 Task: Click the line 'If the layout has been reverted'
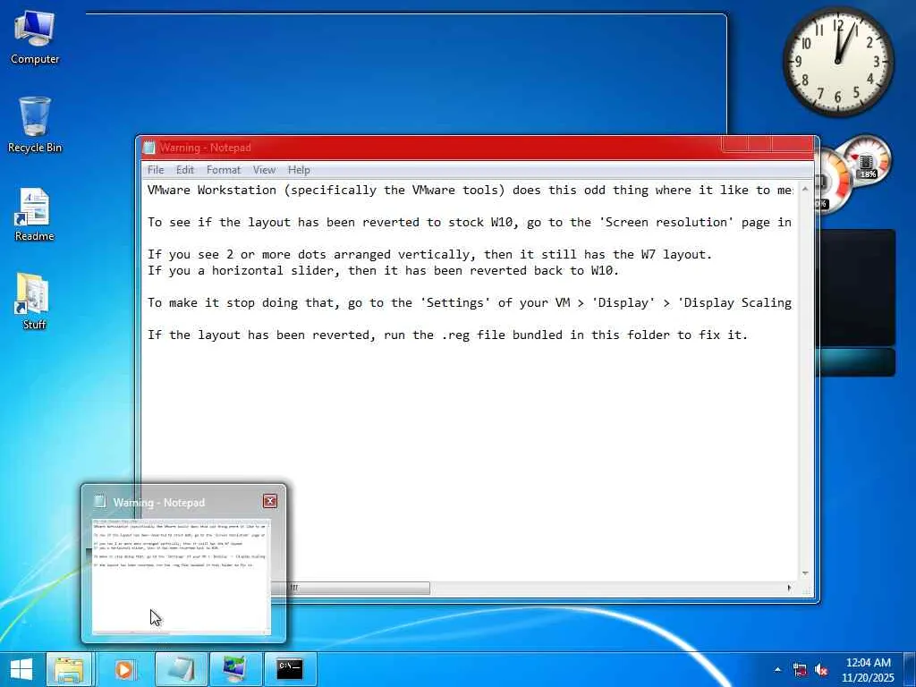point(447,335)
